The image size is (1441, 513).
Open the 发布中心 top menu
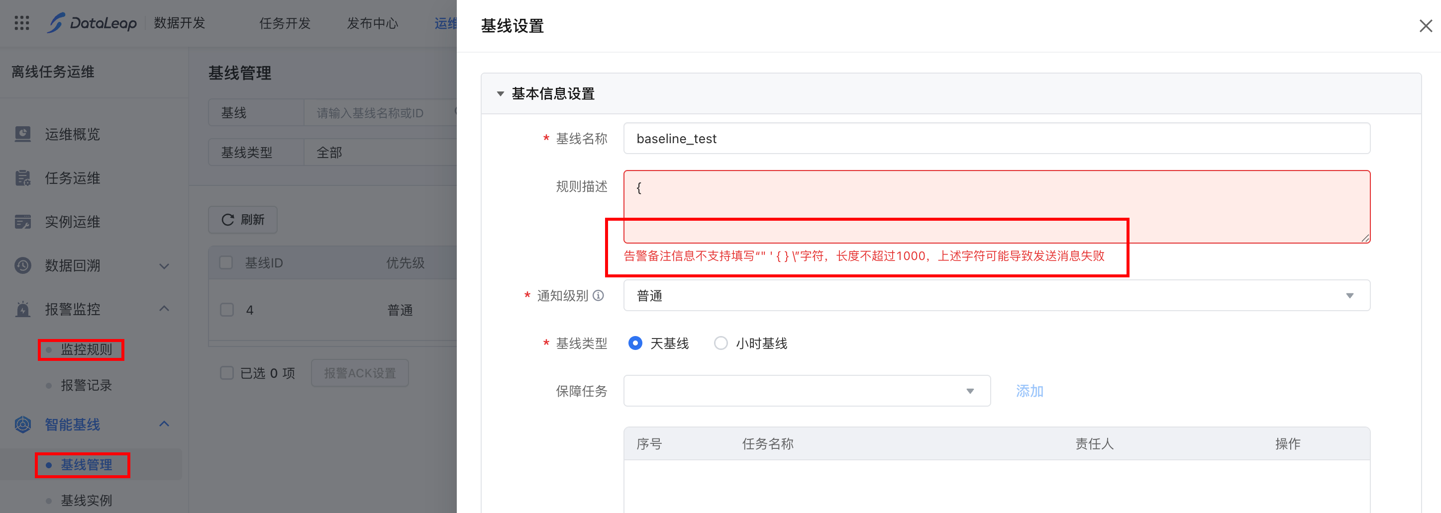point(372,23)
